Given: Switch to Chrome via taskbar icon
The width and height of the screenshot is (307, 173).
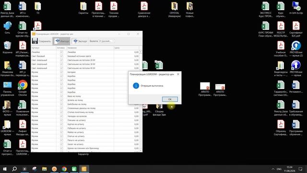Looking at the screenshot, I should coord(64,169).
